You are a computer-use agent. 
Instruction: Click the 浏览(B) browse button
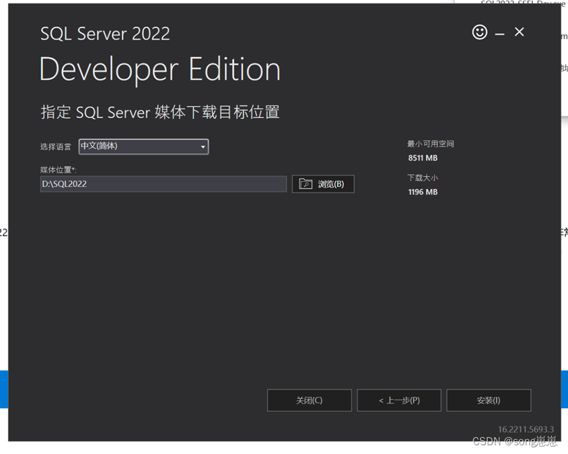tap(323, 184)
